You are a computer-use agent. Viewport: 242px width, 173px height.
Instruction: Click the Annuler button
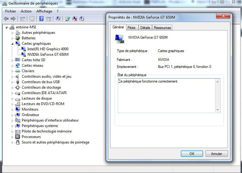tap(217, 154)
